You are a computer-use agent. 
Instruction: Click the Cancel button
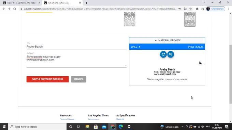point(79,79)
